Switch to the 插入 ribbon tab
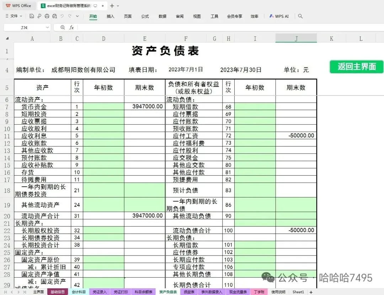 tap(111, 16)
